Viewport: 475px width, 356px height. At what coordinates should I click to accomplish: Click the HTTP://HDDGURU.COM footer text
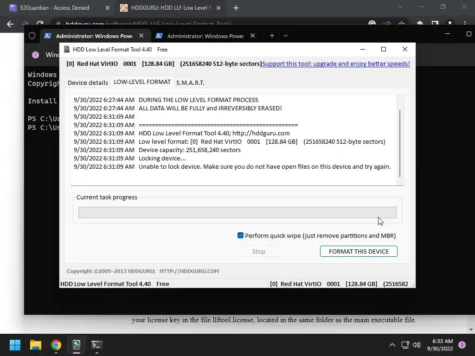click(x=189, y=271)
